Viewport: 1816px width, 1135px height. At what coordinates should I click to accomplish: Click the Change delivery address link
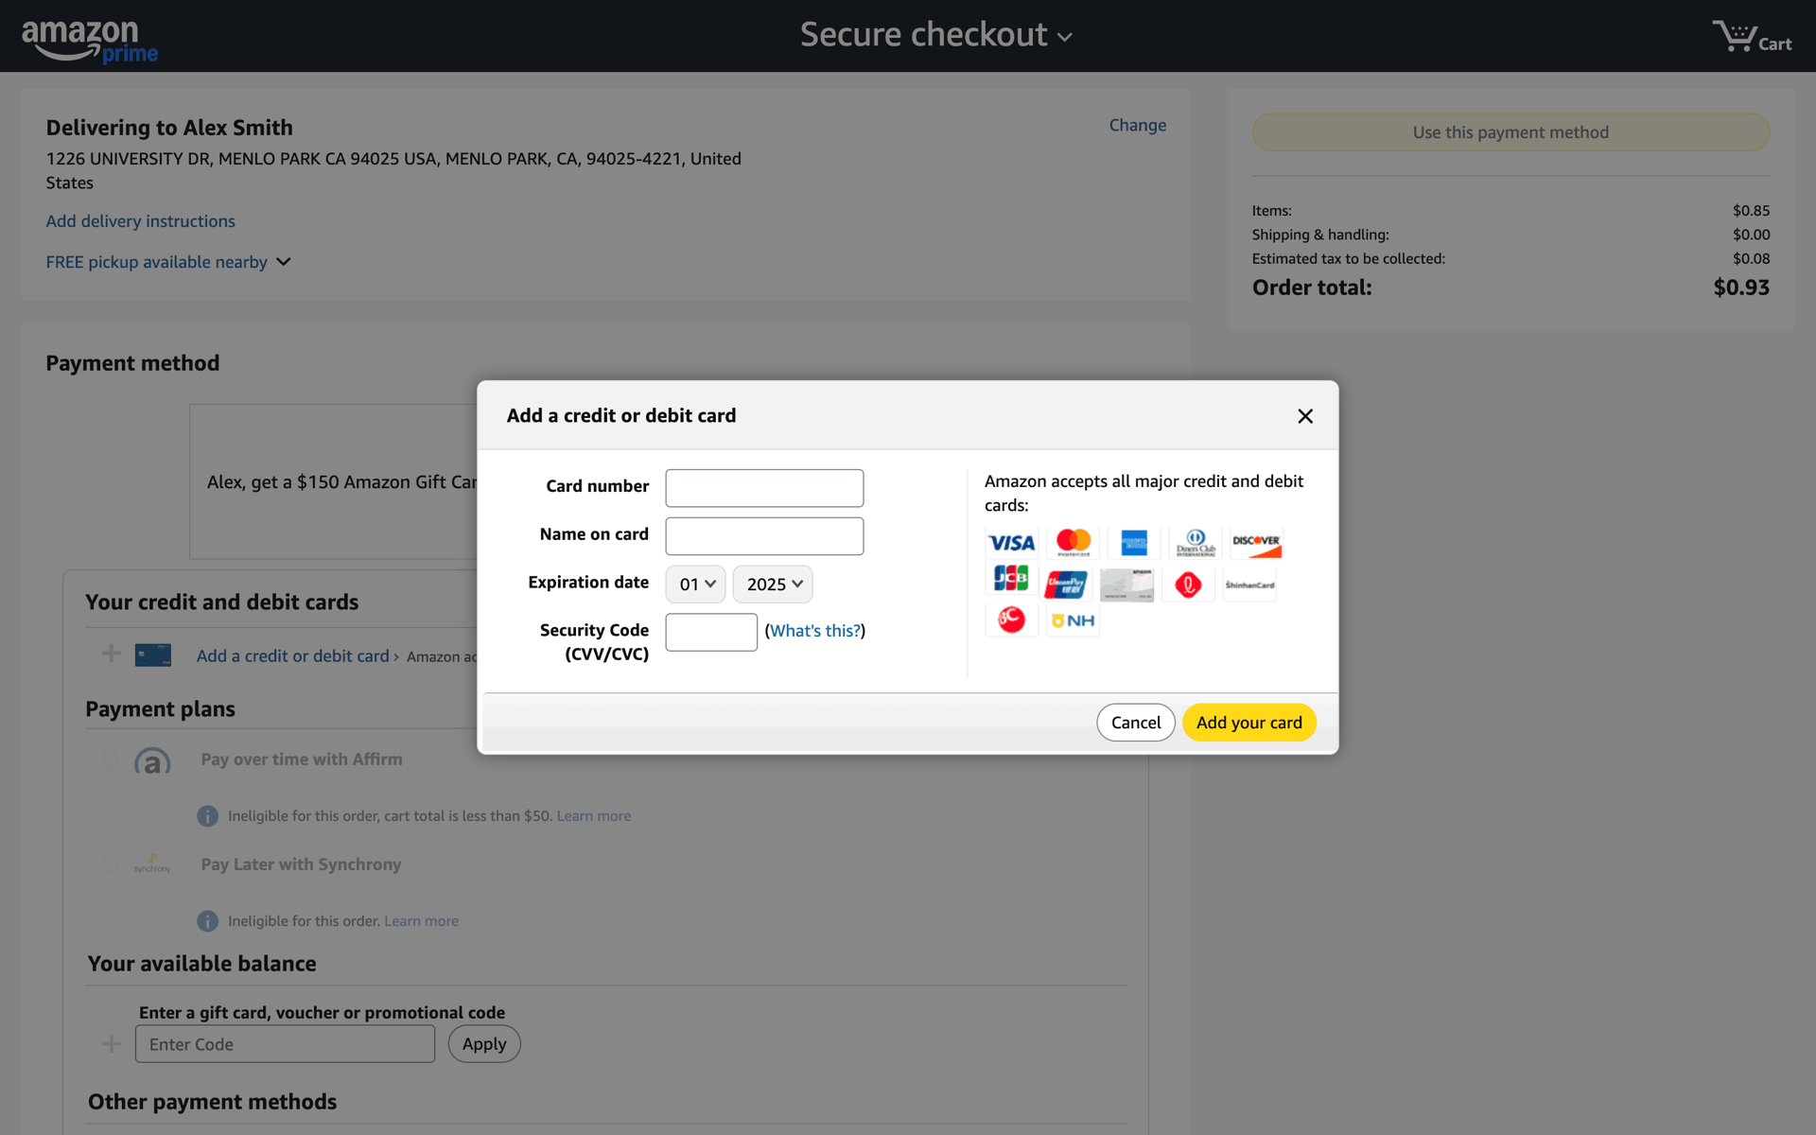click(1138, 125)
